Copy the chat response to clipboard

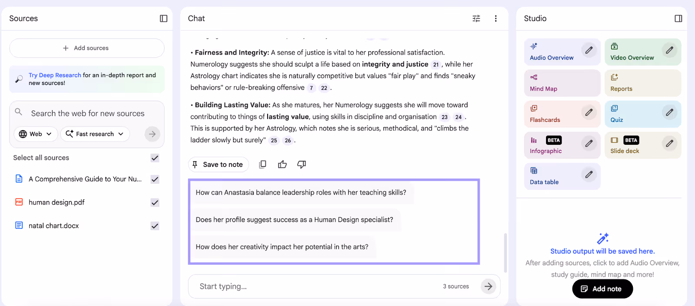262,164
